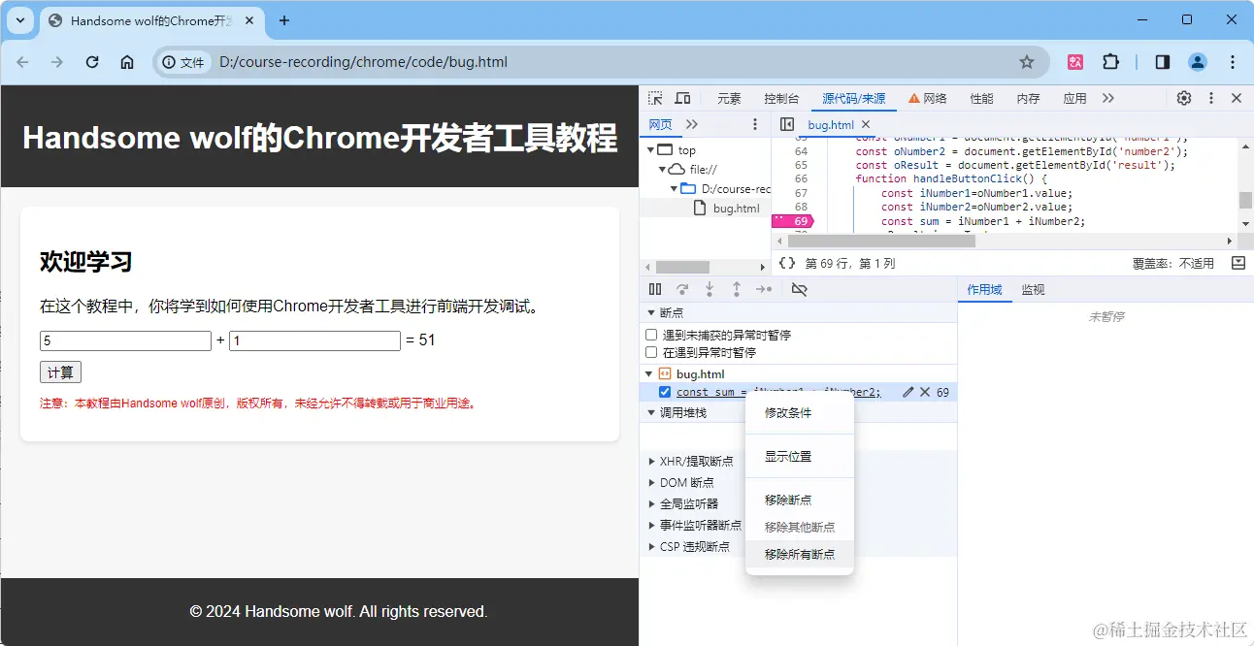The image size is (1254, 646).
Task: Close the DevTools panel
Action: point(1237,98)
